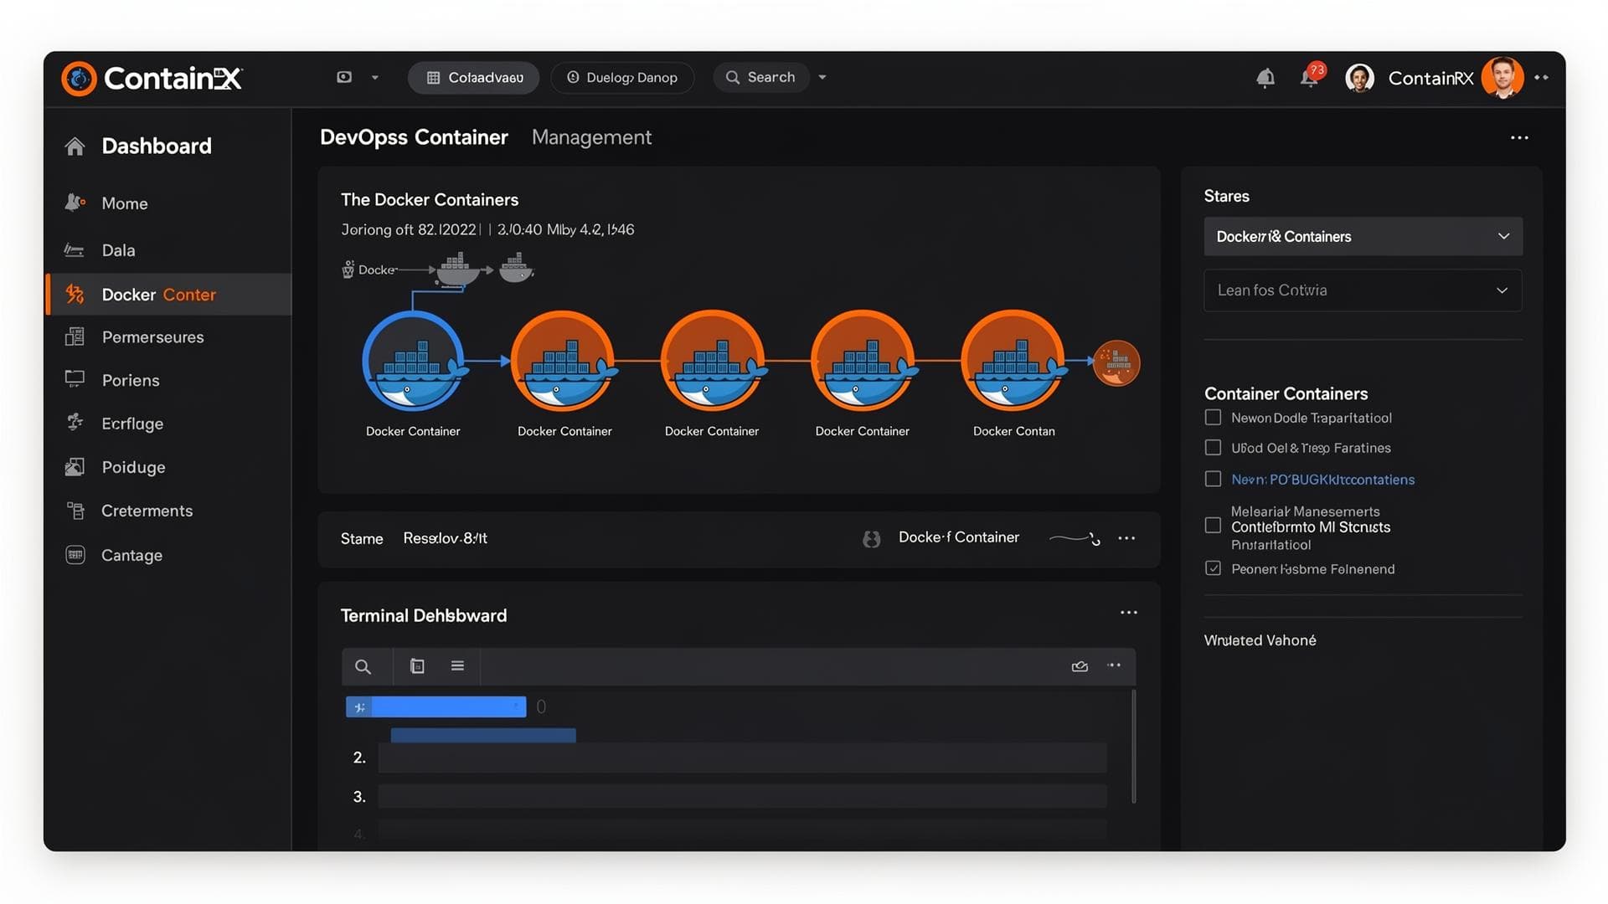Open notifications bell with red badge
The width and height of the screenshot is (1608, 904).
tap(1310, 78)
